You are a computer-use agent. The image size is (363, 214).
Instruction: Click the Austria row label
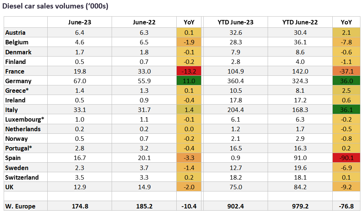16,33
